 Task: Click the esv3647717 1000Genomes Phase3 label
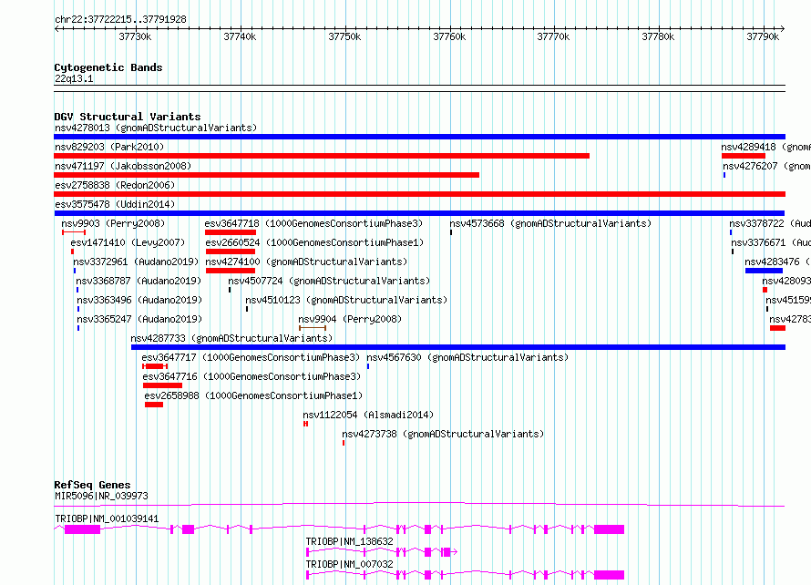coord(251,357)
